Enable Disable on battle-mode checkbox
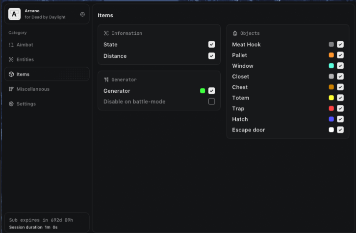Viewport: 356px width, 233px height. [211, 102]
